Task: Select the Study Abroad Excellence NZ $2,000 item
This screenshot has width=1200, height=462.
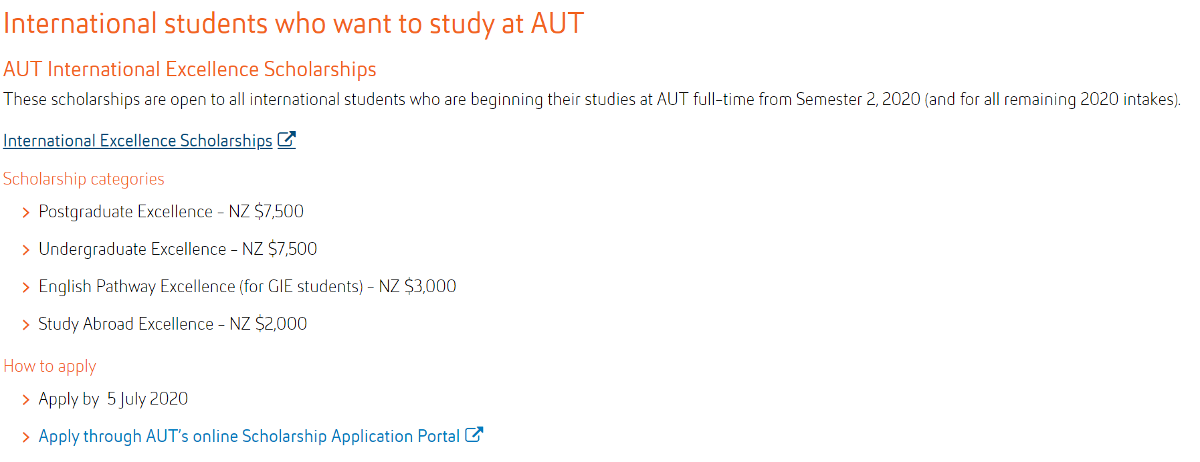Action: pos(173,324)
